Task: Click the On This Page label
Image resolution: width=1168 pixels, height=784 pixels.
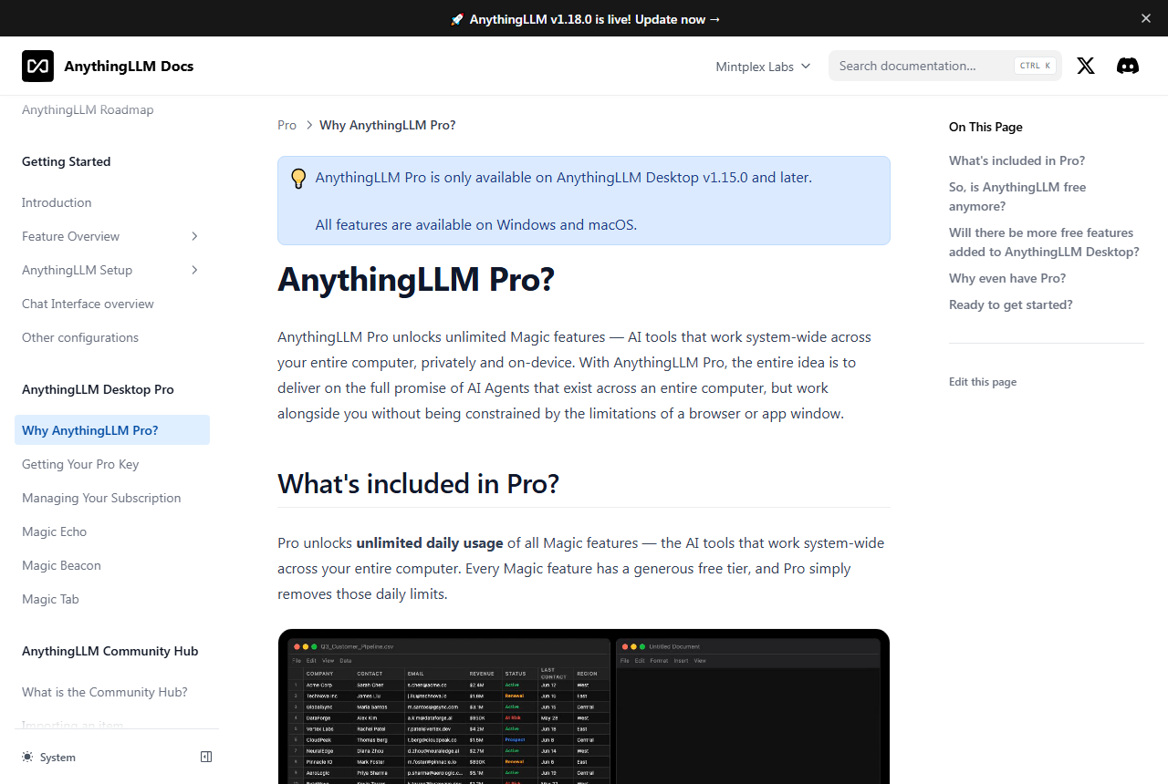Action: (985, 127)
